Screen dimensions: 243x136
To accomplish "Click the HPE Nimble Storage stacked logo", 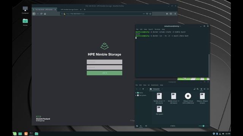I will tap(104, 46).
